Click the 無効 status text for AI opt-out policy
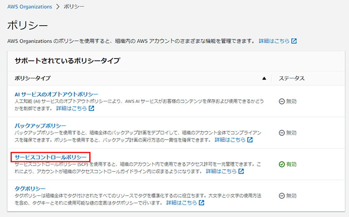Screen dimensions: 349x217 tap(291, 101)
